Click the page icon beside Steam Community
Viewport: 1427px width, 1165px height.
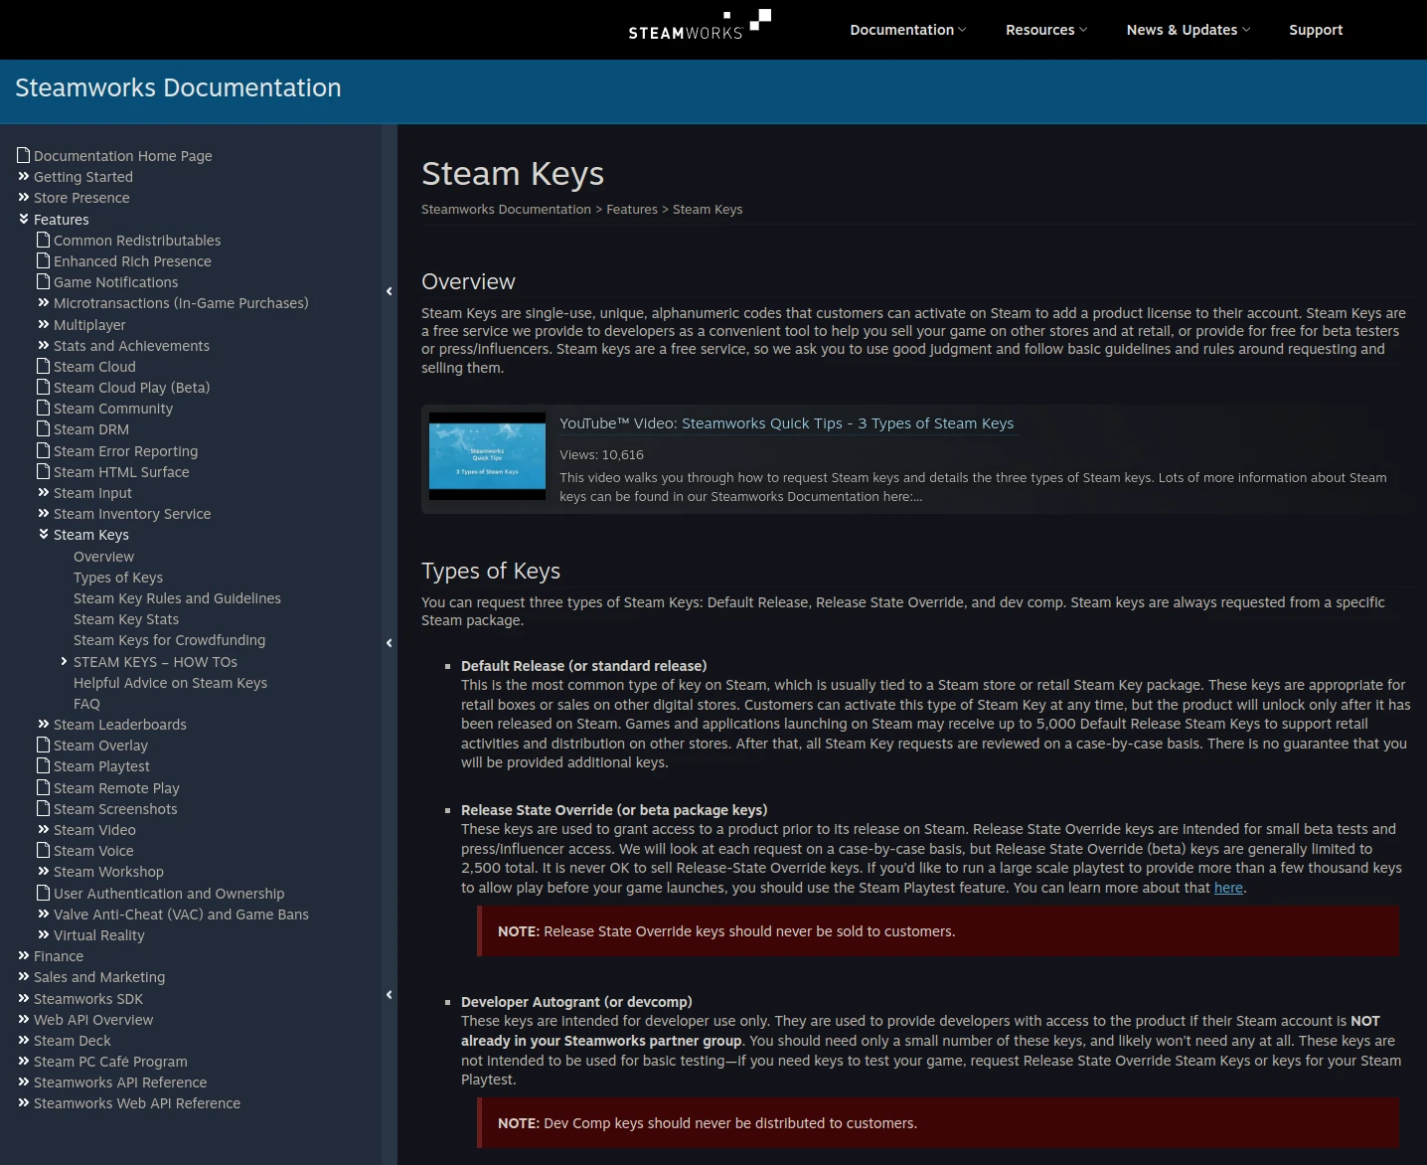[x=44, y=408]
